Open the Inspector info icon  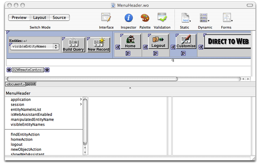pos(129,18)
